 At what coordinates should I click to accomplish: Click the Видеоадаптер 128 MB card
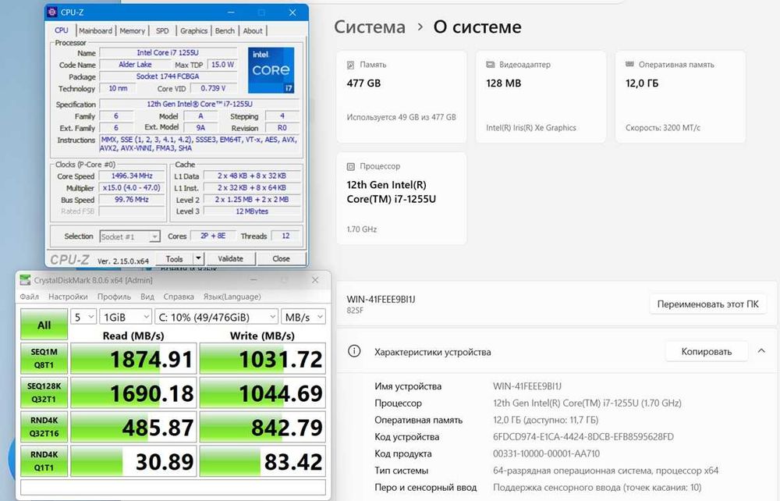541,97
